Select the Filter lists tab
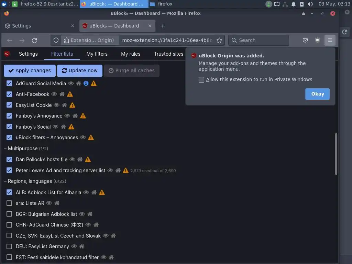Image resolution: width=352 pixels, height=264 pixels. click(62, 54)
